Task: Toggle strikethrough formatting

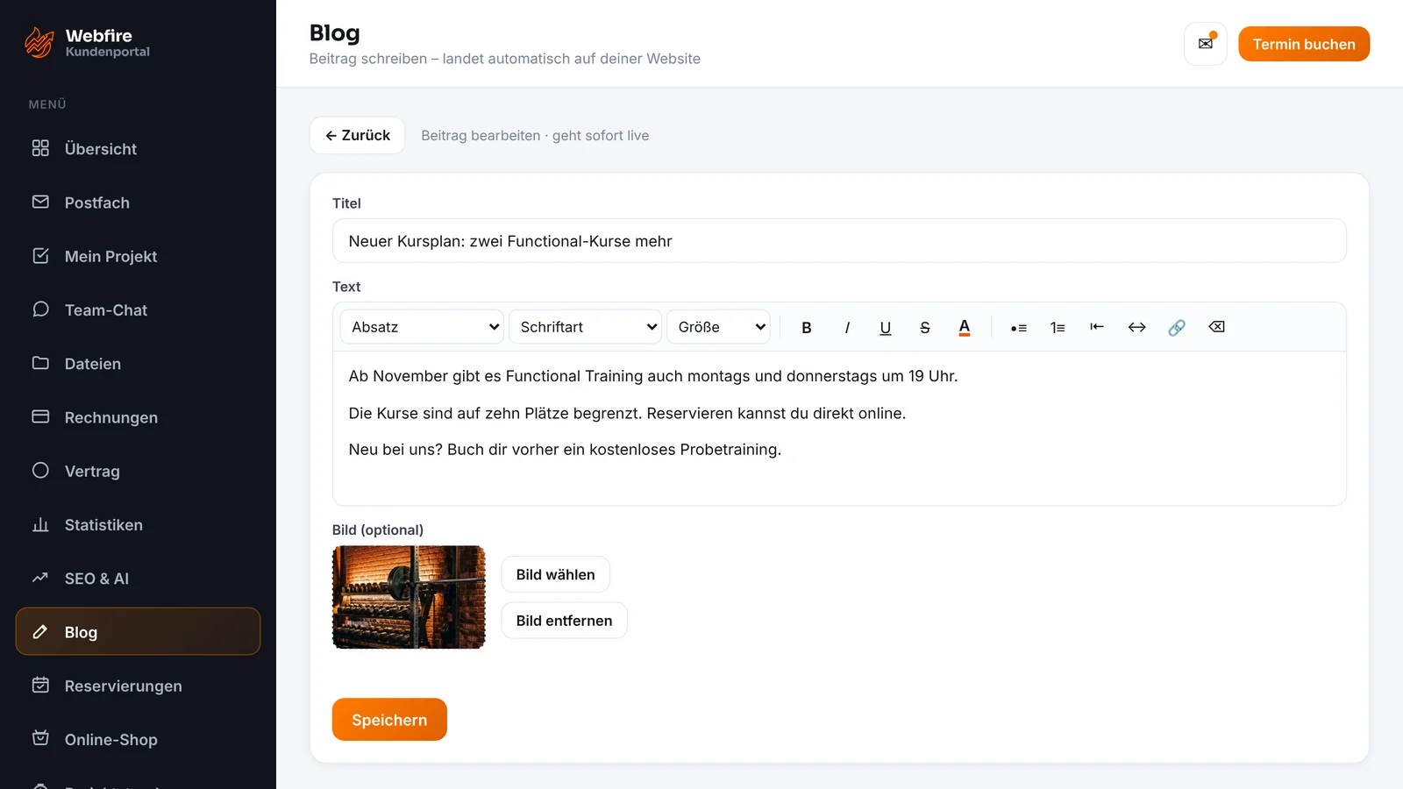Action: [925, 327]
